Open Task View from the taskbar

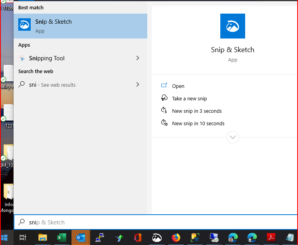tap(23, 237)
